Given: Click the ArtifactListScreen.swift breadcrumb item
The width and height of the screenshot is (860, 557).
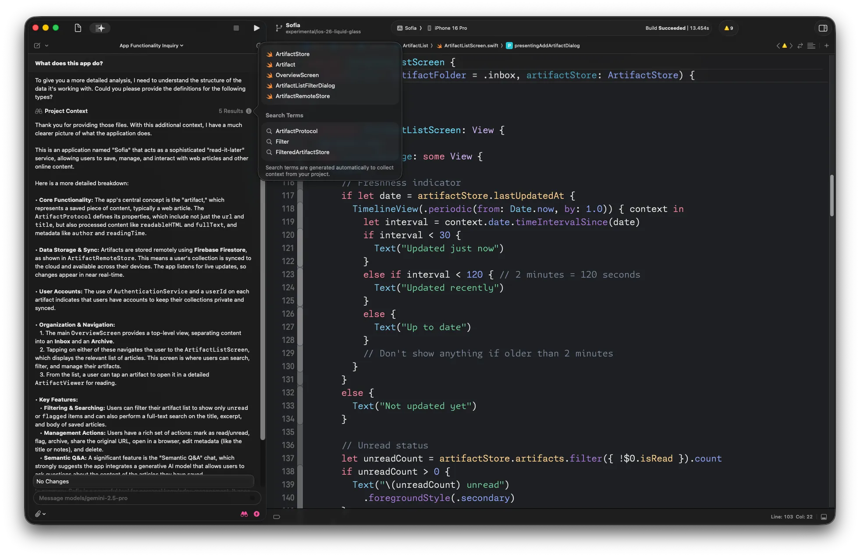Looking at the screenshot, I should 471,46.
